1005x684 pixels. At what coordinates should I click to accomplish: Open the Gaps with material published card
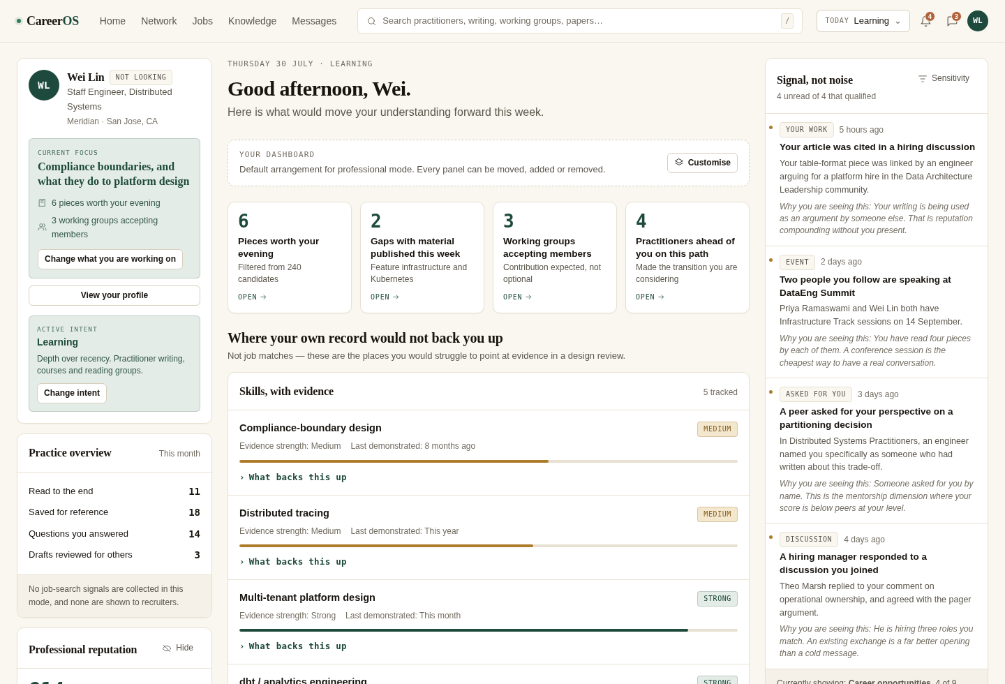tap(422, 258)
